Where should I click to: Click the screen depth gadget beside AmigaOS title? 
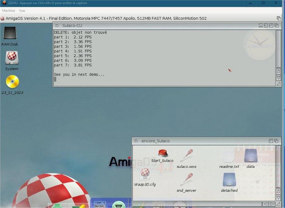[279, 18]
